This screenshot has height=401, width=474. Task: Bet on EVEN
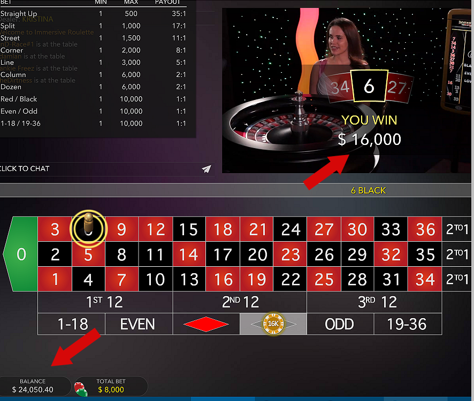139,324
